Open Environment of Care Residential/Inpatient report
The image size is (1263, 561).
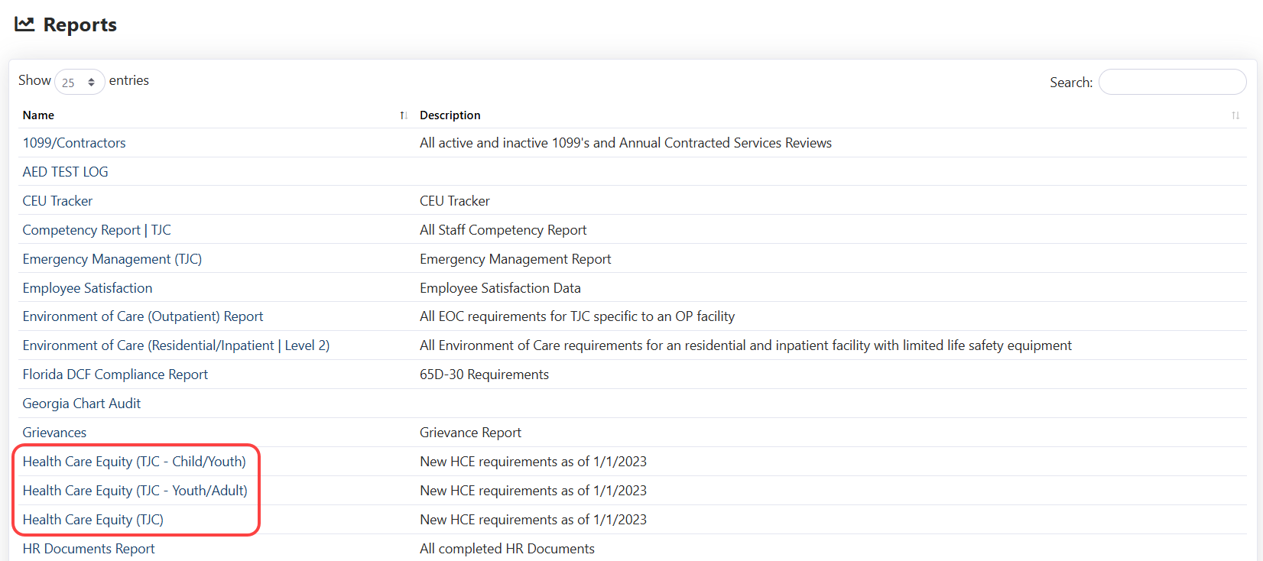coord(176,345)
